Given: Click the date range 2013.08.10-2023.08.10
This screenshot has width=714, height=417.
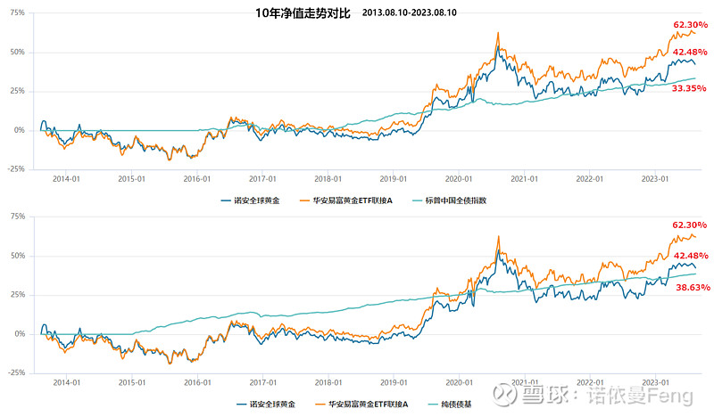Looking at the screenshot, I should 410,12.
